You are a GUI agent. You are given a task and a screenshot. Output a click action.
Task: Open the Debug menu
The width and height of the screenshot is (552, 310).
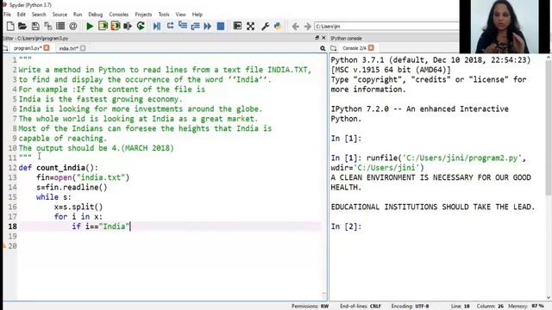click(x=96, y=15)
